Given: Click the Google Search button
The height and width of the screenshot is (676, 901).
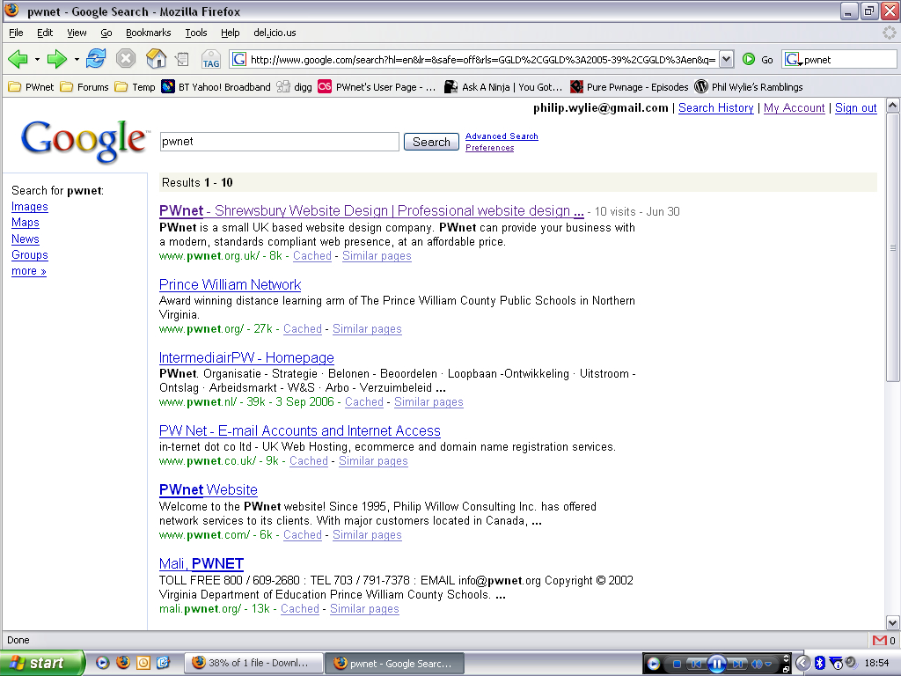Looking at the screenshot, I should [x=431, y=142].
